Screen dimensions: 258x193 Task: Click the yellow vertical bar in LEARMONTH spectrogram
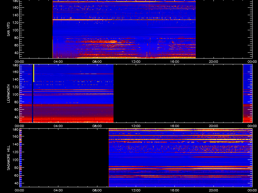pos(34,73)
